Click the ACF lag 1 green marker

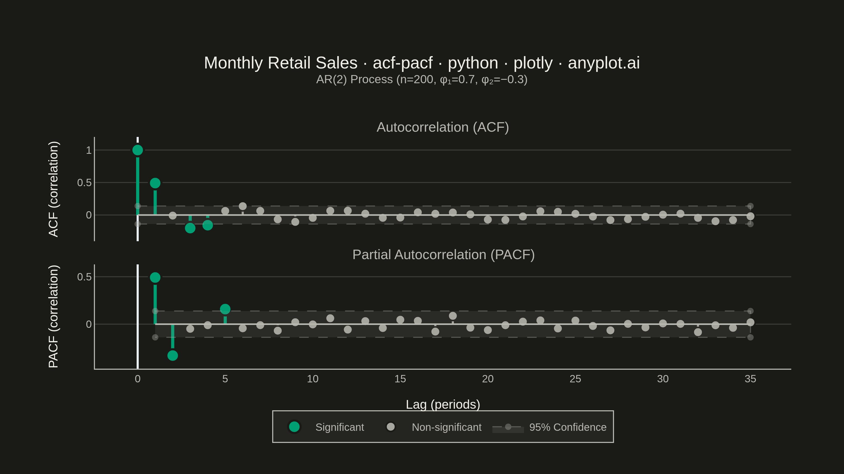[155, 183]
